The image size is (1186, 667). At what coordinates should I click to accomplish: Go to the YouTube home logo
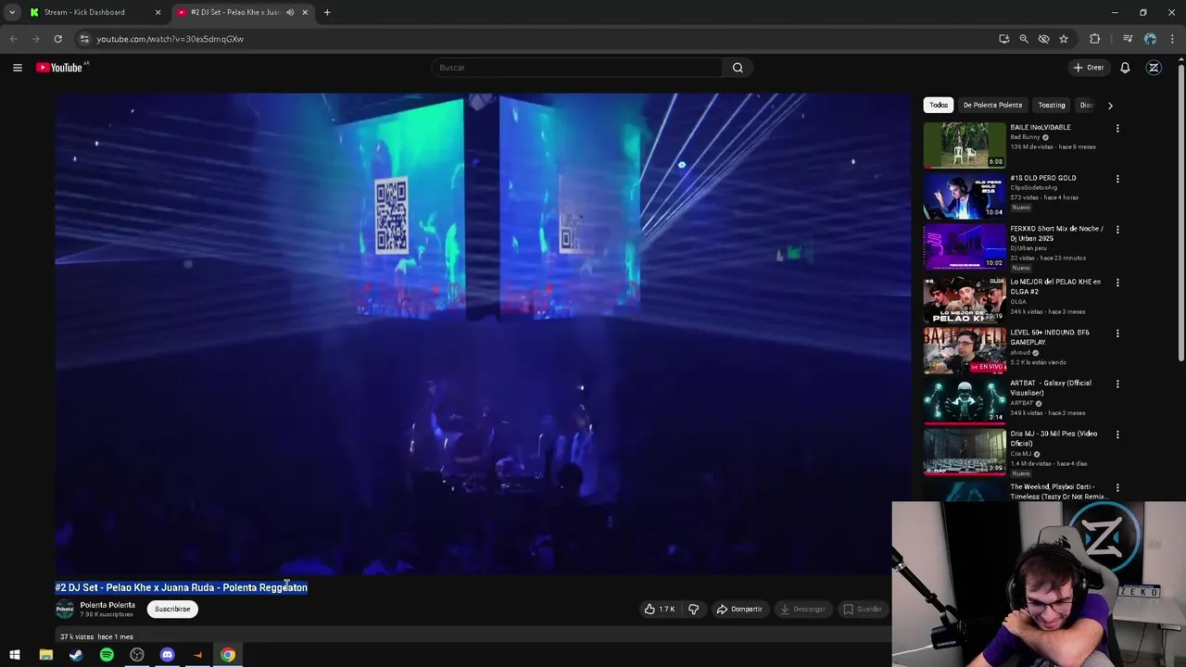point(59,68)
